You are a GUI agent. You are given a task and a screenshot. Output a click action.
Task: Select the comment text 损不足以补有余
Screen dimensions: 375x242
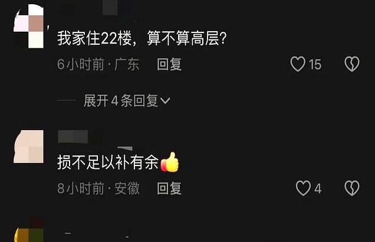[x=108, y=162]
